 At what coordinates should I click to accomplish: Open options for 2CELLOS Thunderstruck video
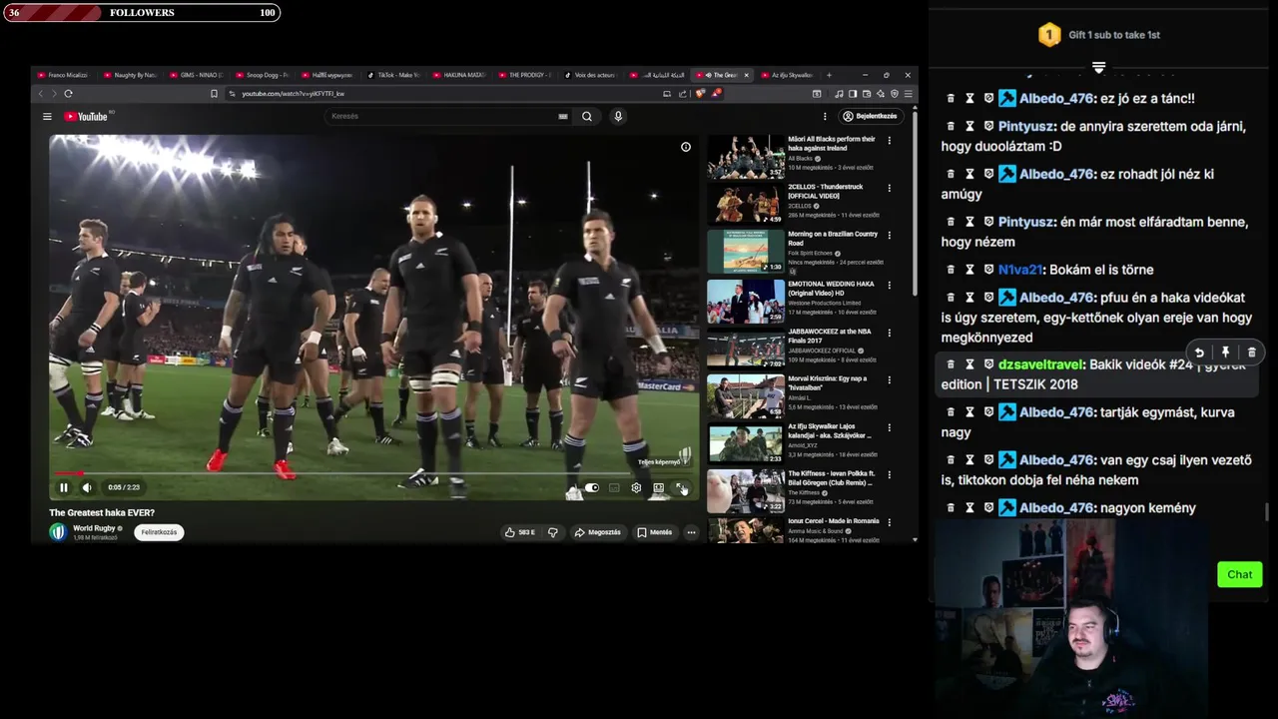[889, 188]
